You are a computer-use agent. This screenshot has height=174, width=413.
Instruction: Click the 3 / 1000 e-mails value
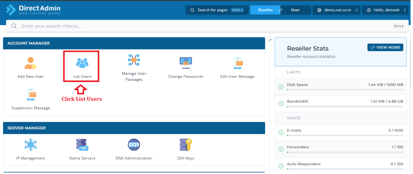(395, 131)
